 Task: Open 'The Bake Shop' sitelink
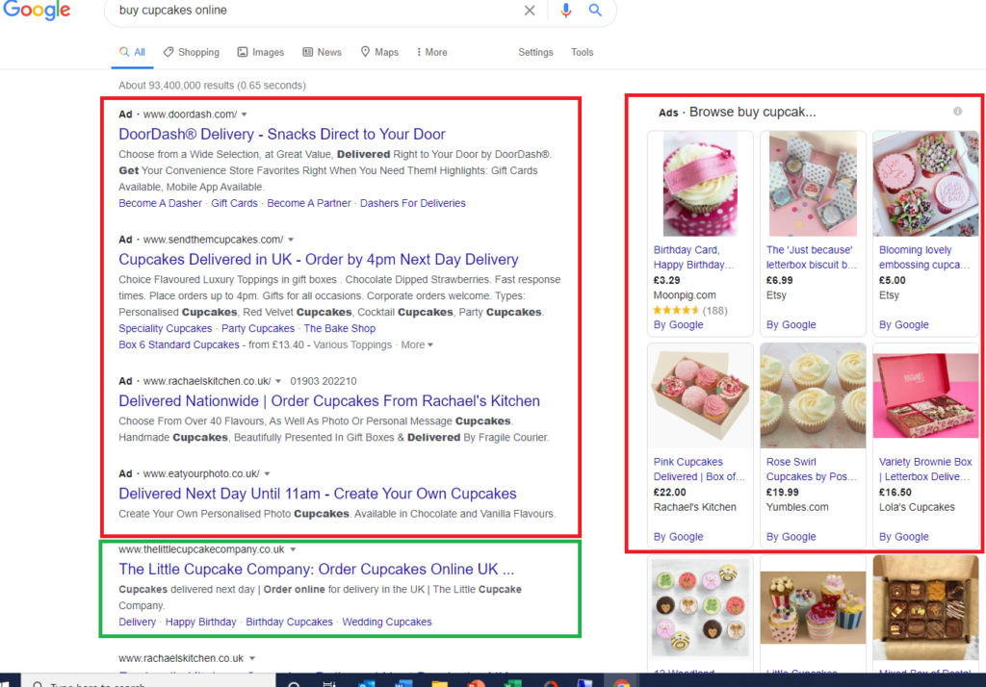tap(340, 328)
